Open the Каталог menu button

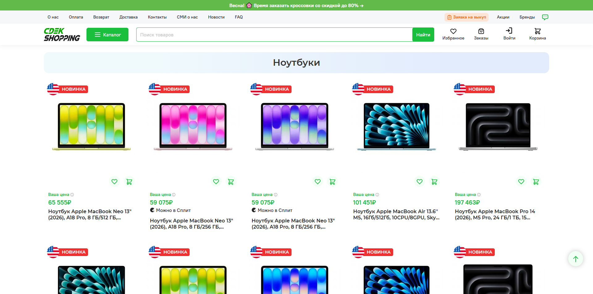pyautogui.click(x=107, y=35)
